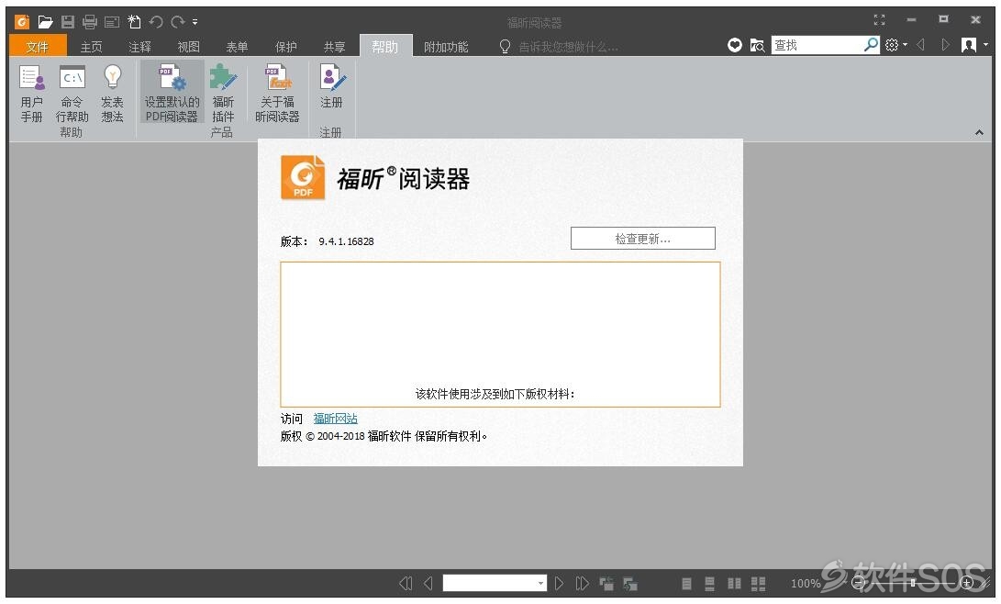
Task: Go to the previous page button
Action: (428, 584)
